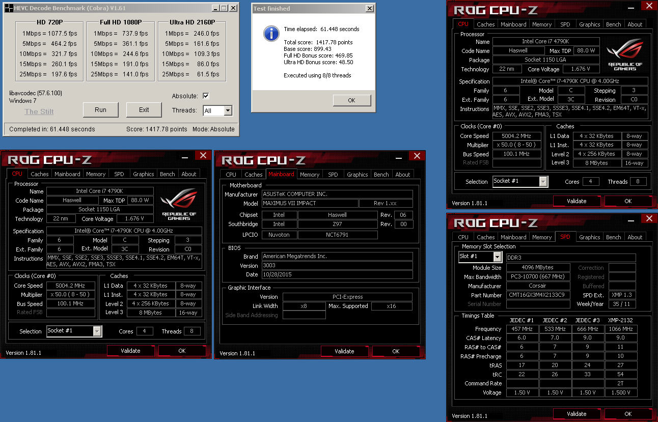
Task: Open Socket #1 selection dropdown in lower-left CPU-Z window
Action: (97, 331)
